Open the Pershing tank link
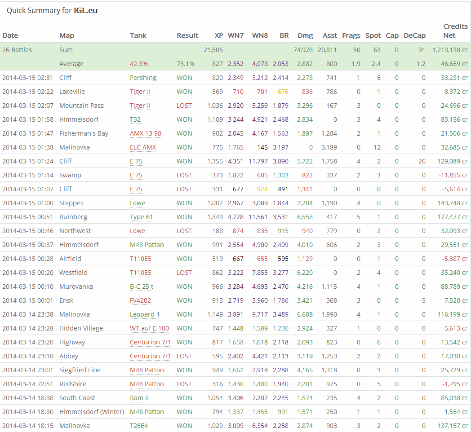 point(143,78)
